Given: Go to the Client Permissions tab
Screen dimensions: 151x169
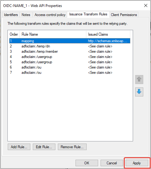Looking at the screenshot, I should [124, 15].
